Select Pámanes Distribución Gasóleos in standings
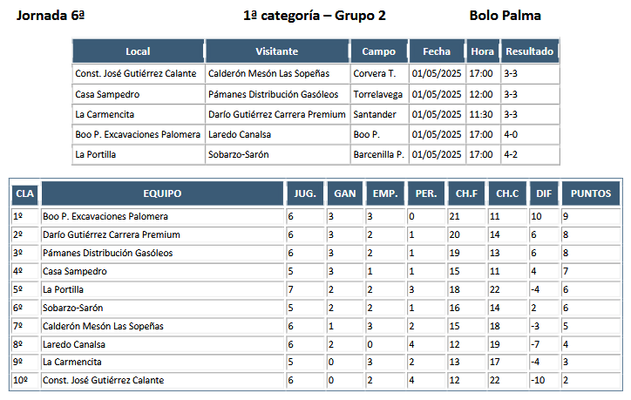Screen dimensions: 631x400 click(108, 253)
